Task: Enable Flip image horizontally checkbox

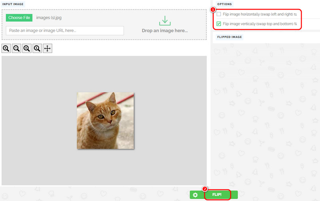Action: (219, 14)
